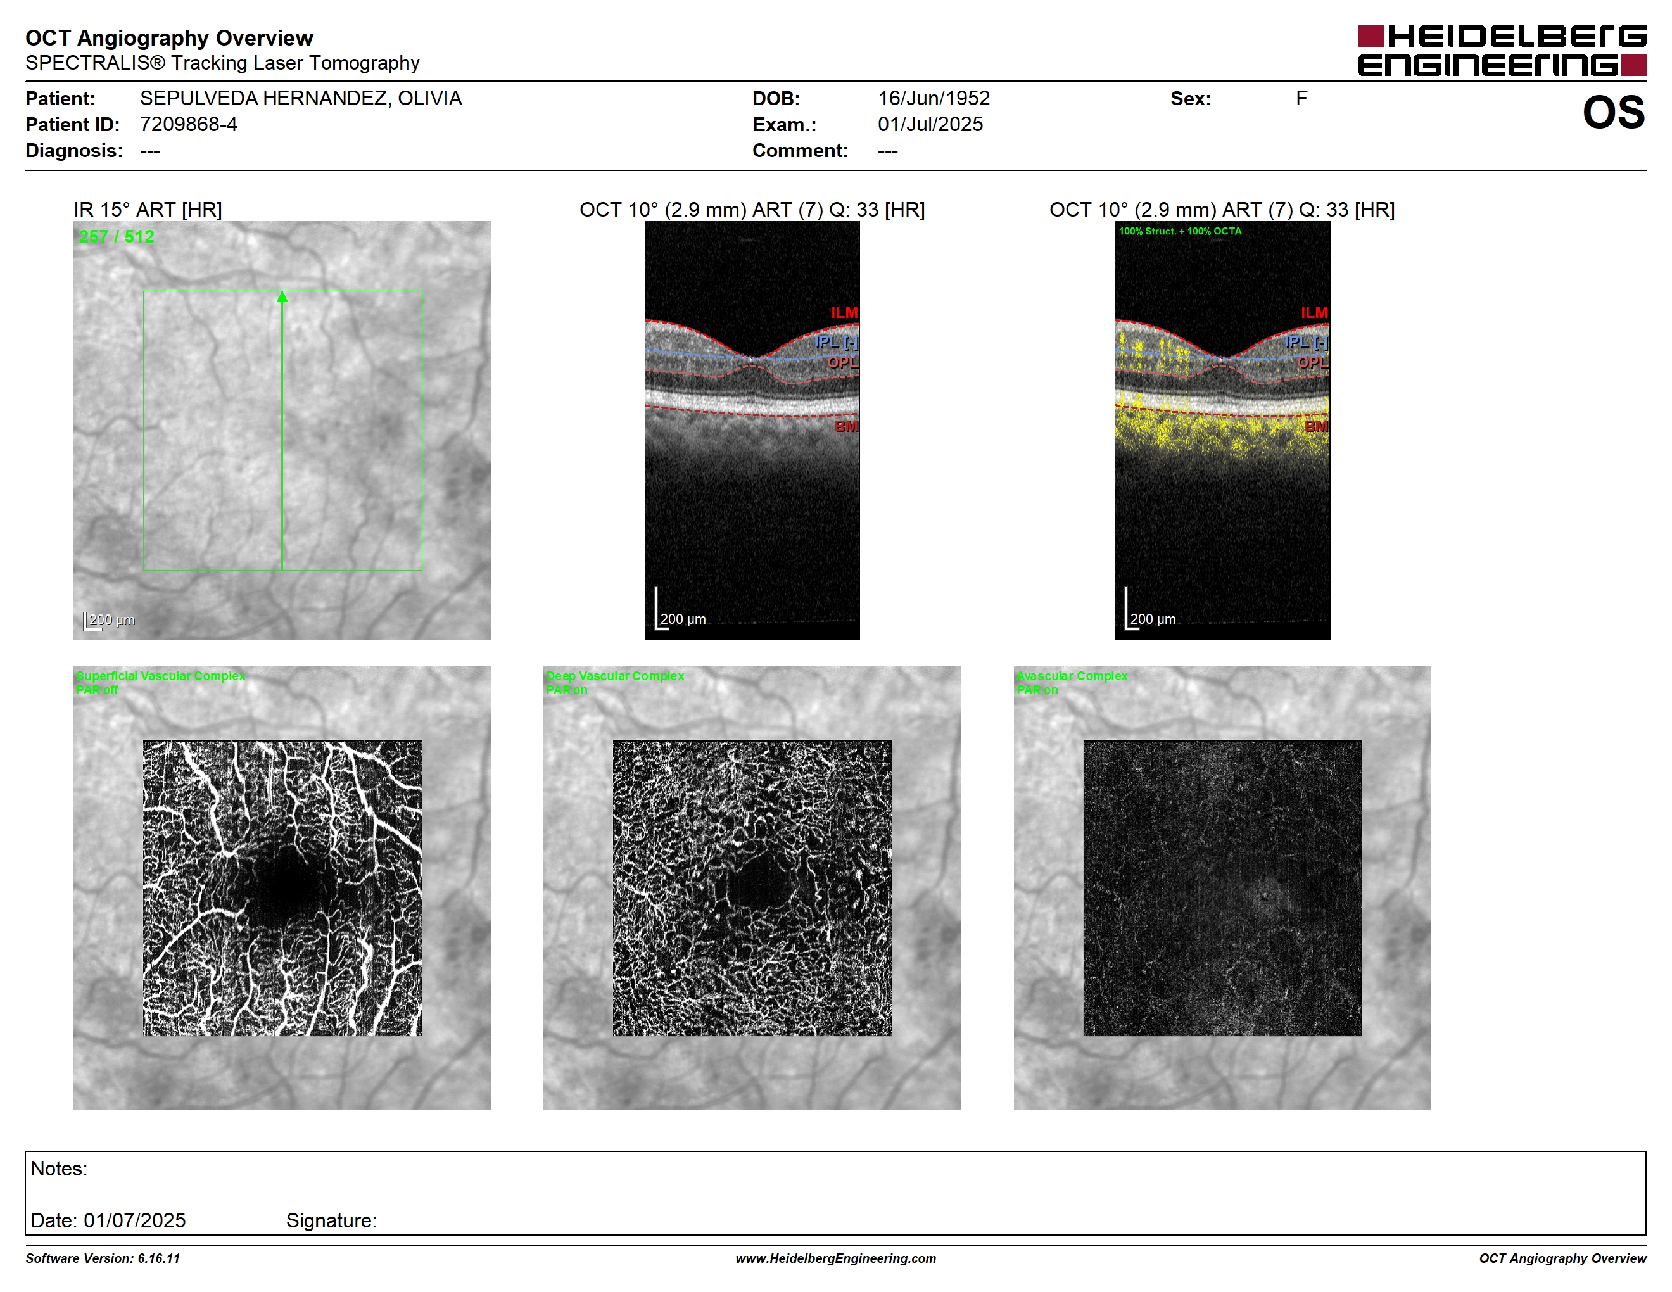Image resolution: width=1672 pixels, height=1292 pixels.
Task: Click the green scan position arrow
Action: [282, 430]
